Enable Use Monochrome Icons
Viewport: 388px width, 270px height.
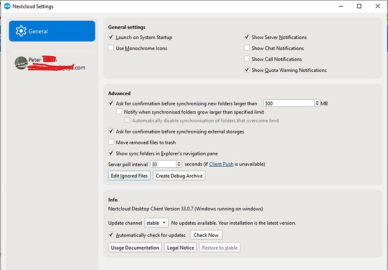click(111, 48)
